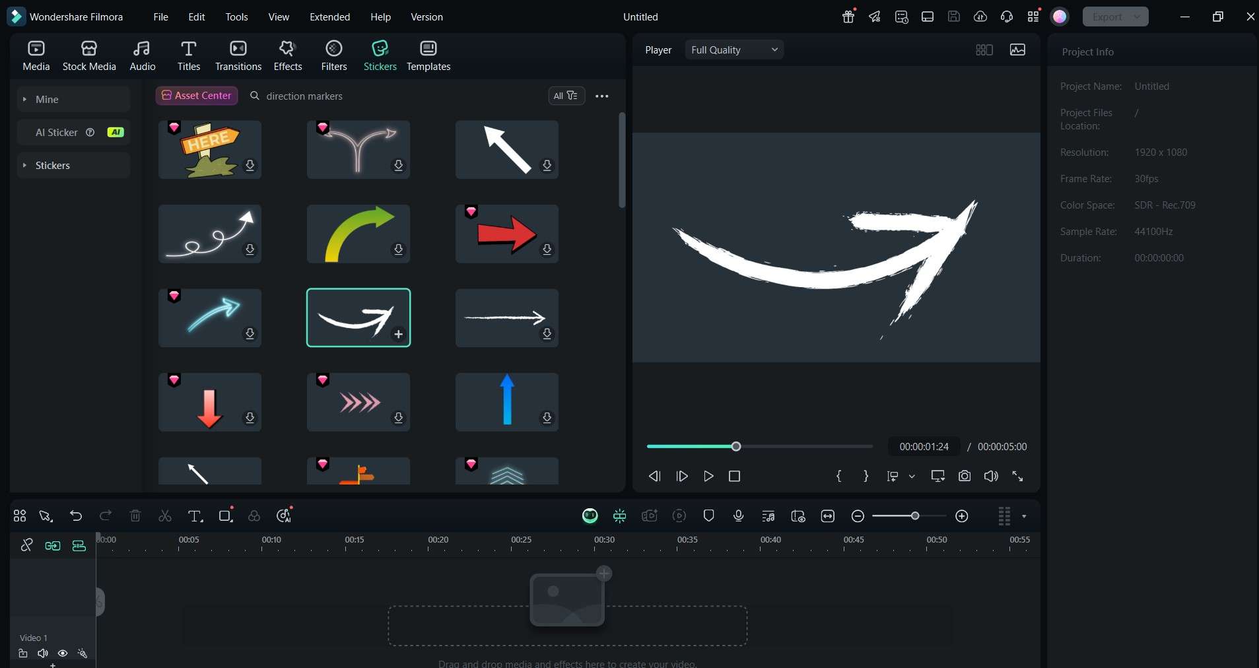
Task: Open the Full Quality dropdown
Action: [x=734, y=50]
